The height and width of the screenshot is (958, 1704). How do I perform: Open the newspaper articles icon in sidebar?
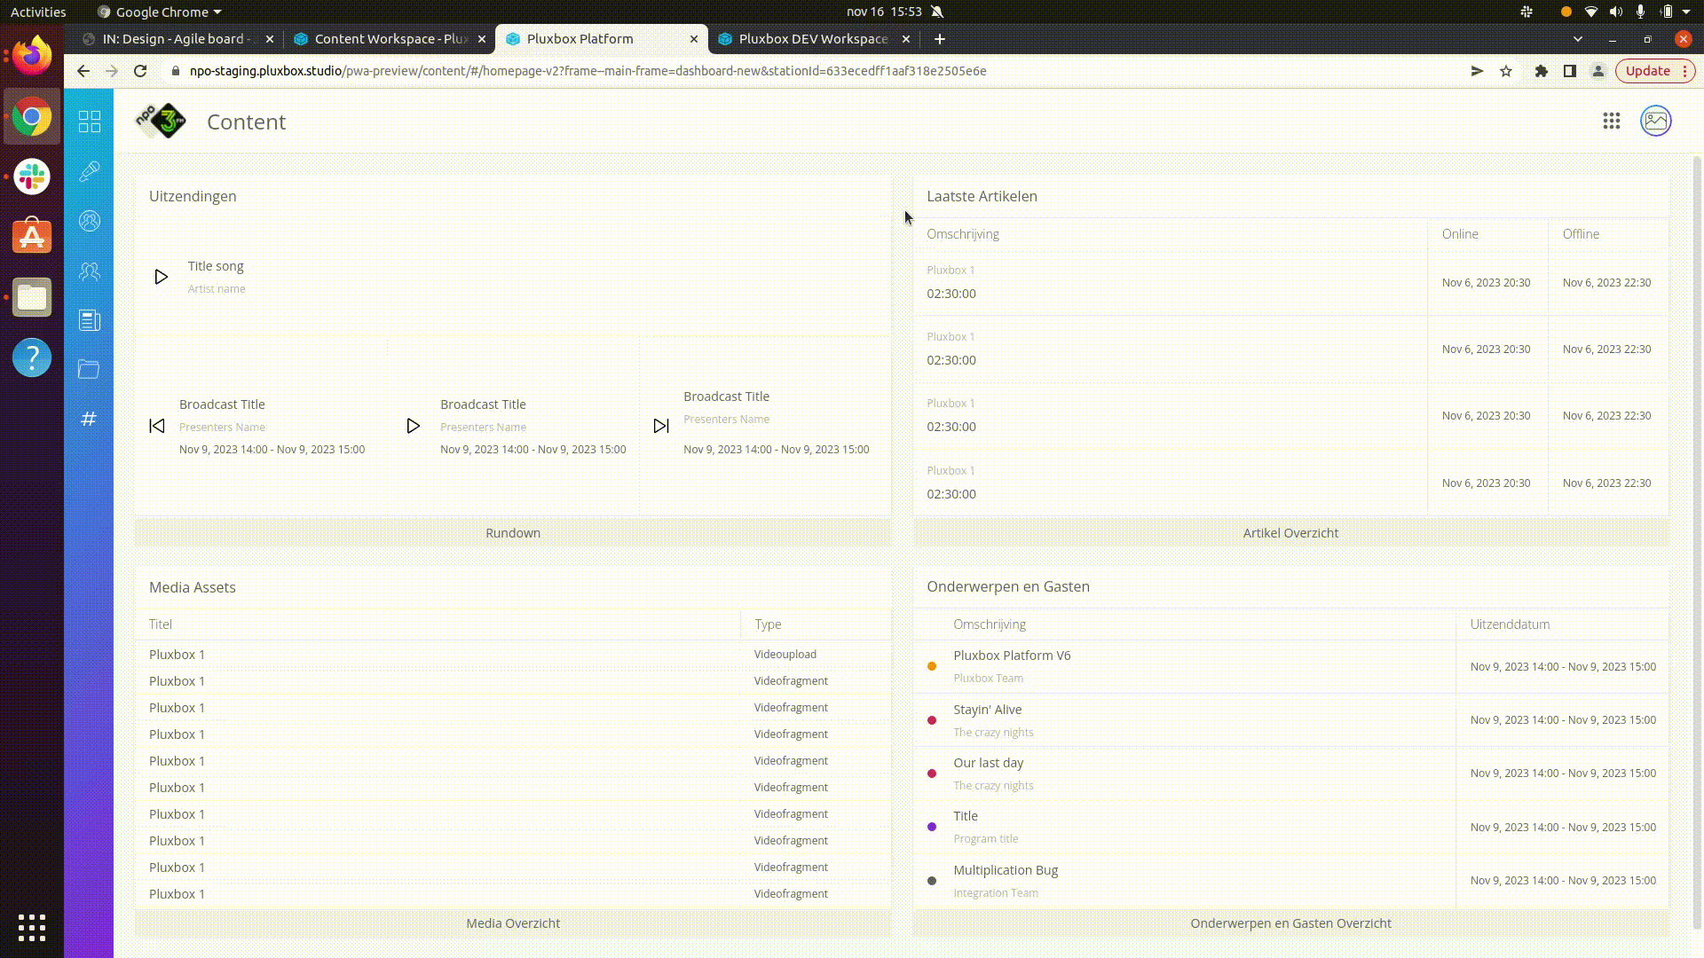(x=90, y=320)
